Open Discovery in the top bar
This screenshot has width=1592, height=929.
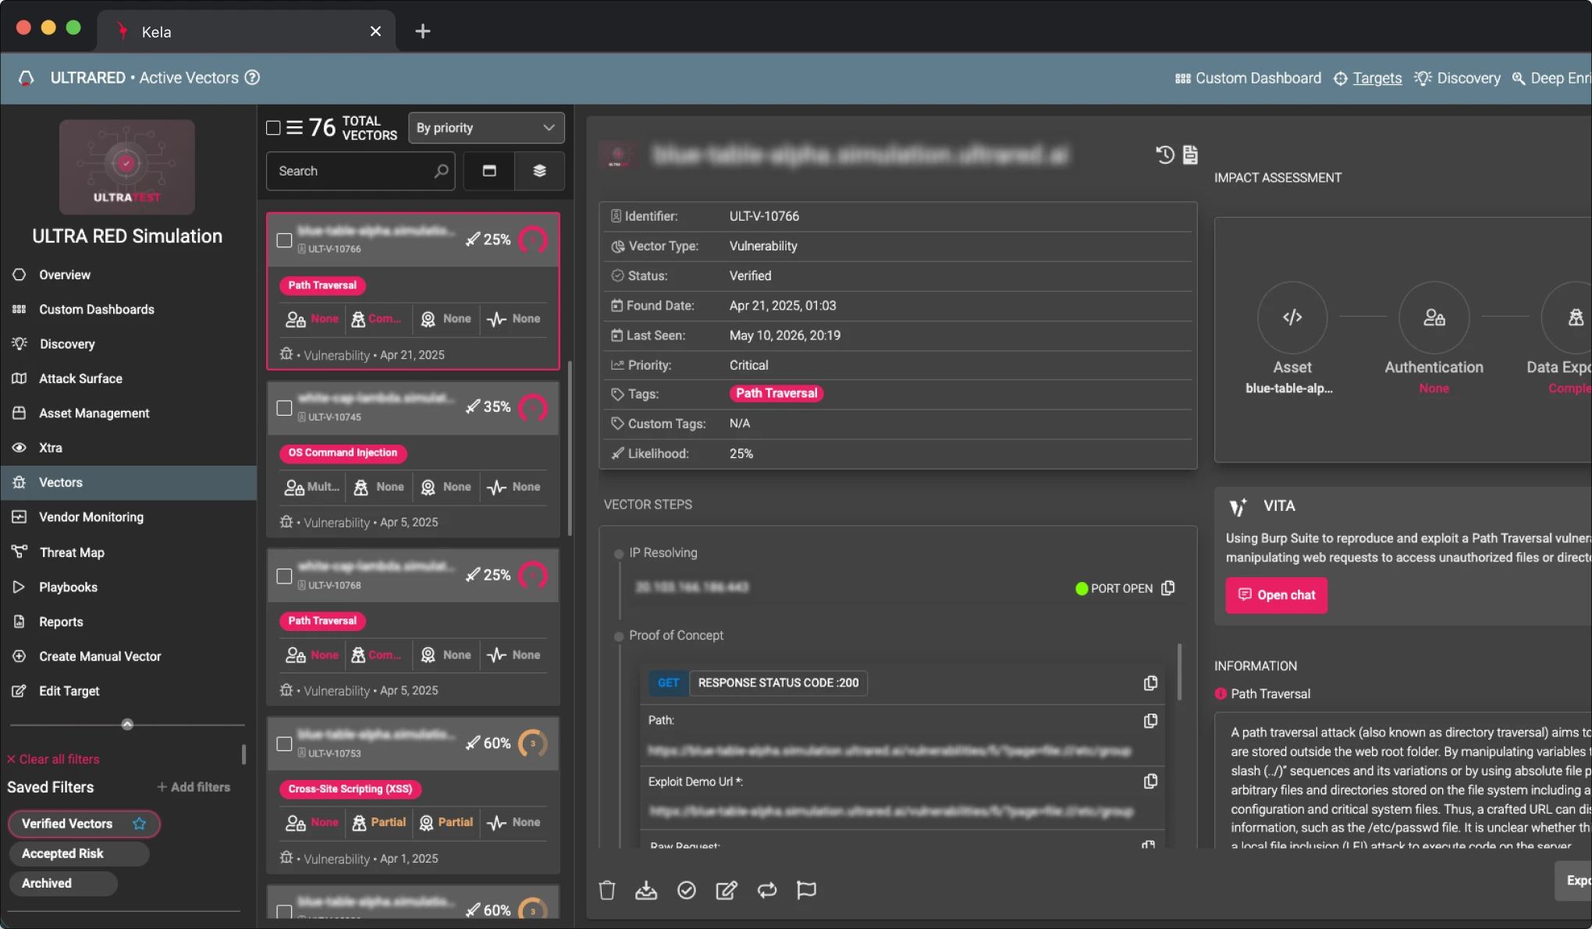pyautogui.click(x=1458, y=78)
